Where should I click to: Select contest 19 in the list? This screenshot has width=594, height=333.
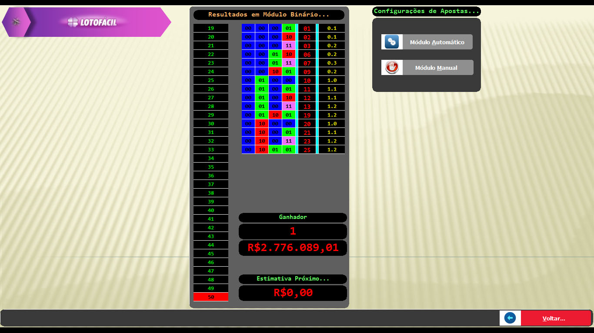[x=211, y=28]
